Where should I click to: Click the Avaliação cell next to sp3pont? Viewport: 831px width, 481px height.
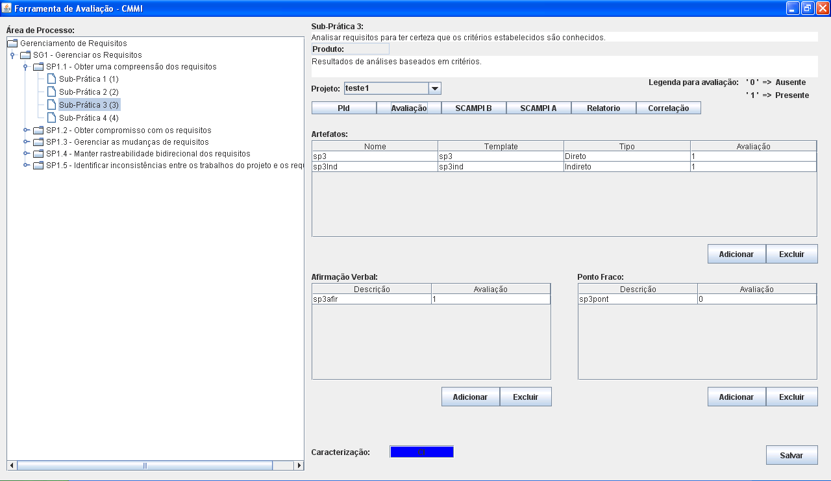pyautogui.click(x=757, y=299)
